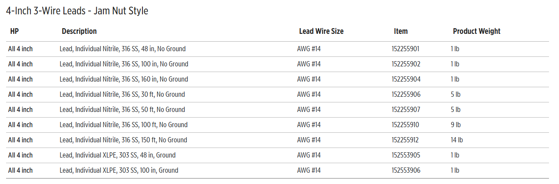Click the 4-Inch 3-Wire Leads table title
This screenshot has width=559, height=184.
tap(77, 11)
